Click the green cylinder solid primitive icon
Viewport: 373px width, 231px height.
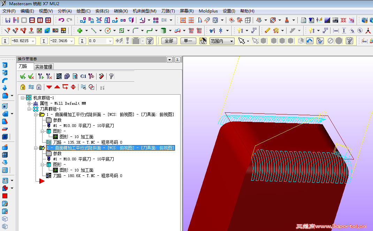(x=163, y=31)
